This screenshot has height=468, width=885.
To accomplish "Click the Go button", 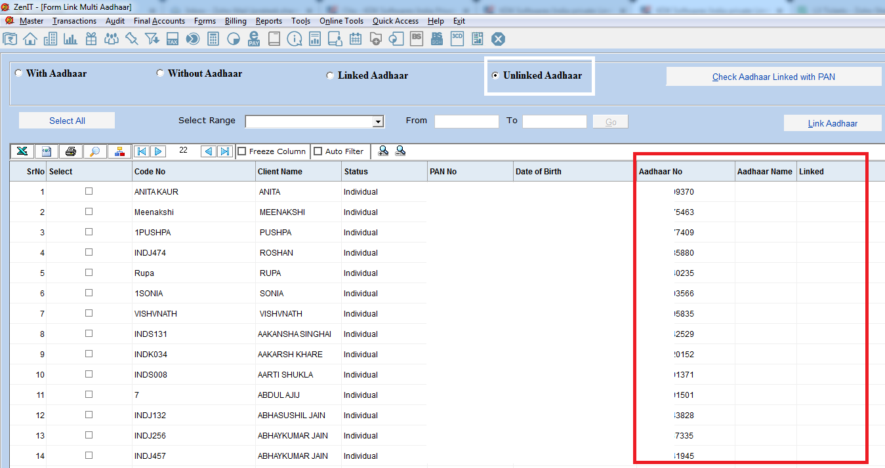I will [611, 122].
